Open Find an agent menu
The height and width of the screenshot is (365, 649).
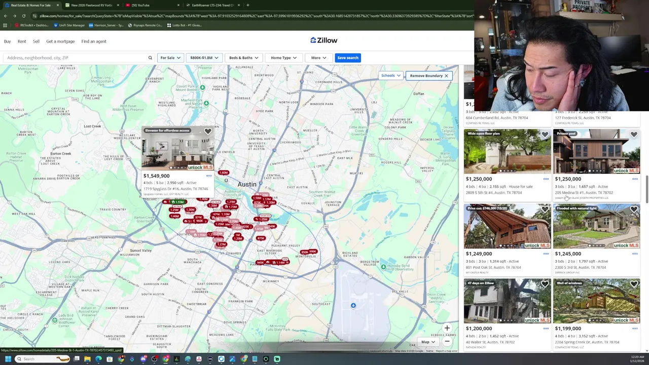pos(94,42)
